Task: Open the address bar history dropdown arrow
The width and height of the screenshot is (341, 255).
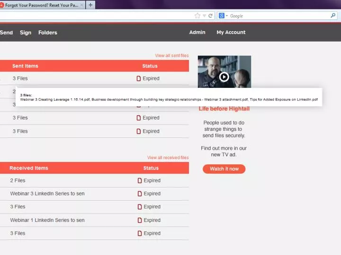Action: [204, 16]
